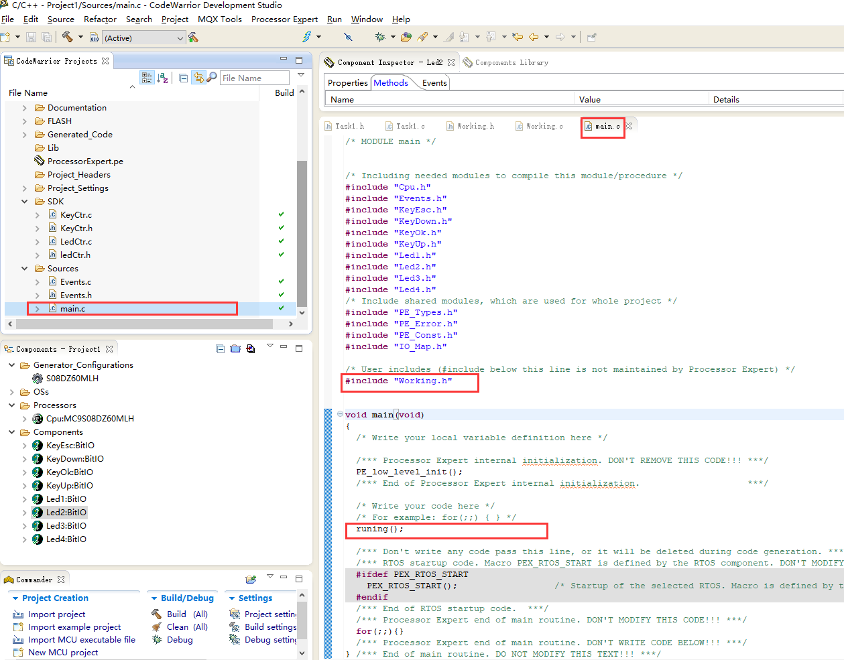Image resolution: width=844 pixels, height=660 pixels.
Task: Collapse the Project Creation section
Action: [x=15, y=598]
